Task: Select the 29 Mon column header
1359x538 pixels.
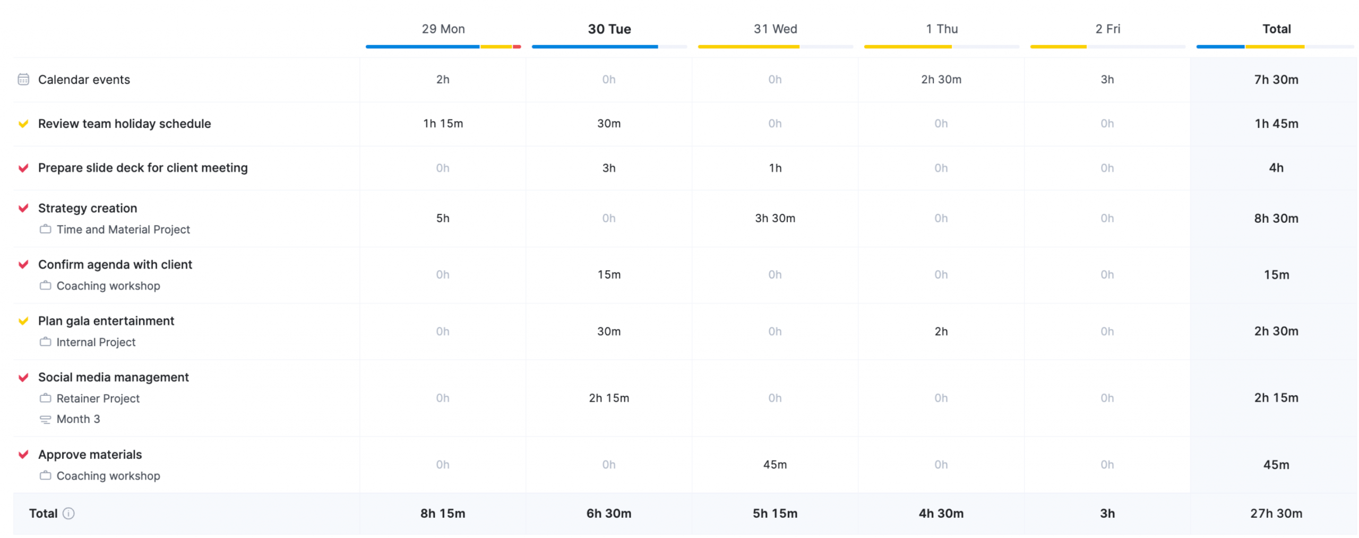Action: pyautogui.click(x=443, y=29)
